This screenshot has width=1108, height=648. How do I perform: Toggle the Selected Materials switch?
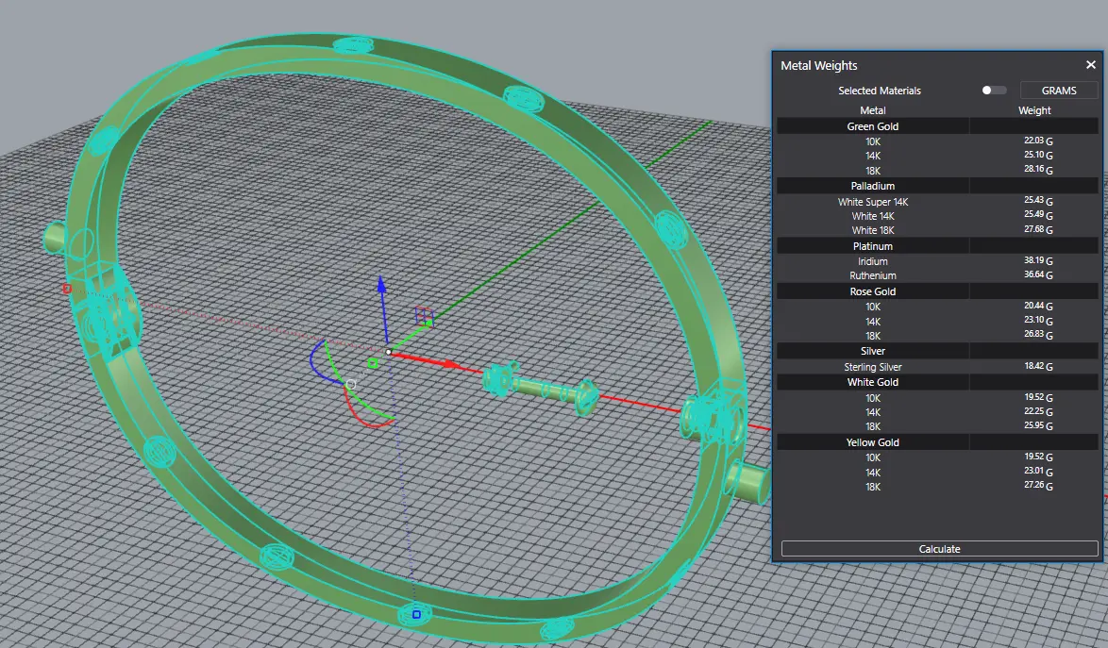click(993, 91)
